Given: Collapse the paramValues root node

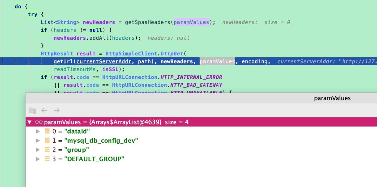Looking at the screenshot, I should (29, 122).
